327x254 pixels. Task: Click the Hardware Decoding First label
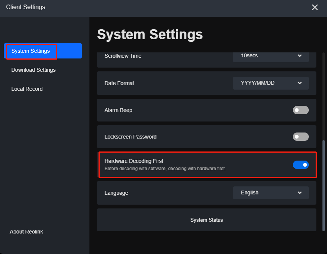tap(134, 161)
